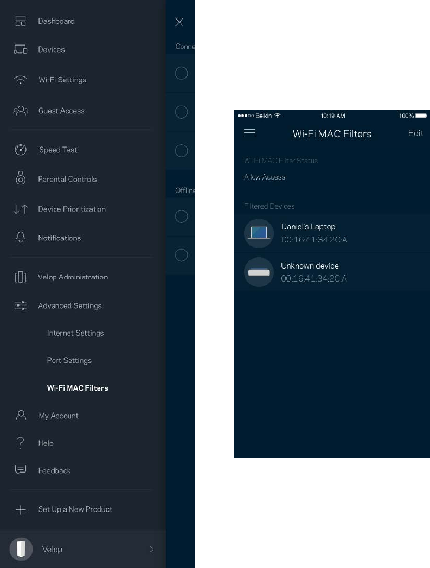
Task: Click the Notifications bell icon
Action: [x=21, y=237]
